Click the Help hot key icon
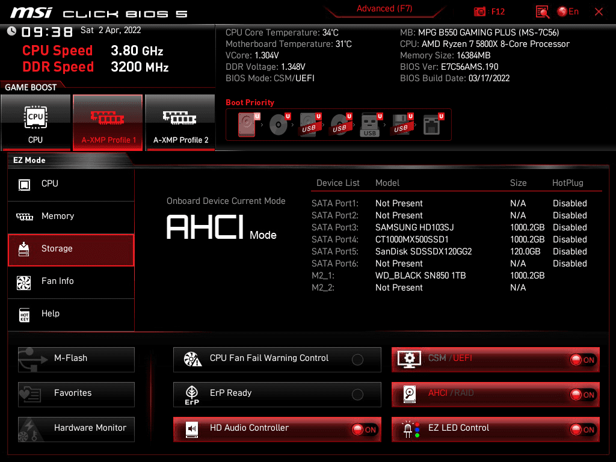616x462 pixels. point(24,315)
